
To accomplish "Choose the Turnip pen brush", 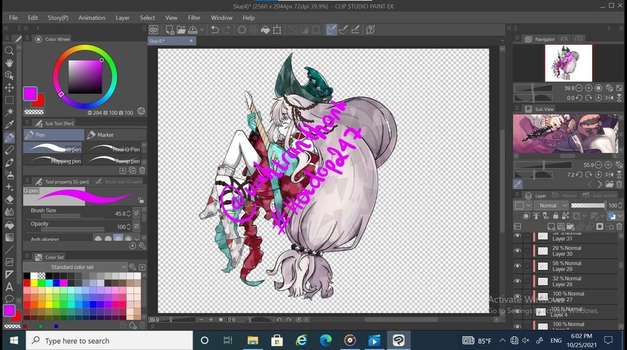I will pyautogui.click(x=115, y=160).
